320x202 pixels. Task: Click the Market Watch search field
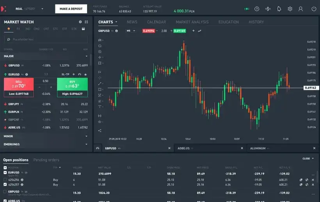(x=46, y=39)
